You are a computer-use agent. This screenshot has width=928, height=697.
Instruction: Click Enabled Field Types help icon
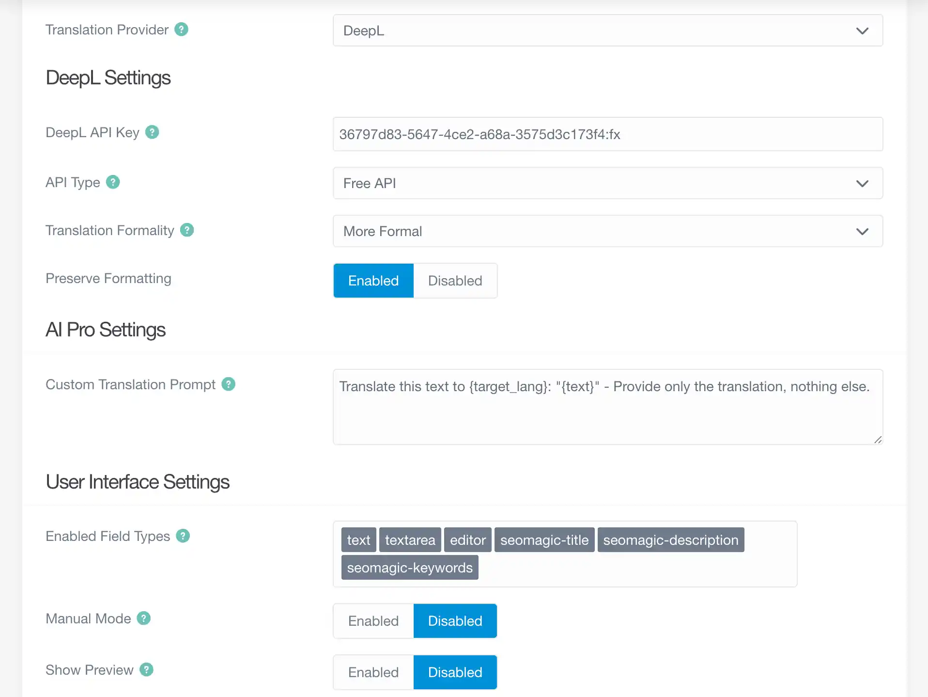[x=183, y=536]
